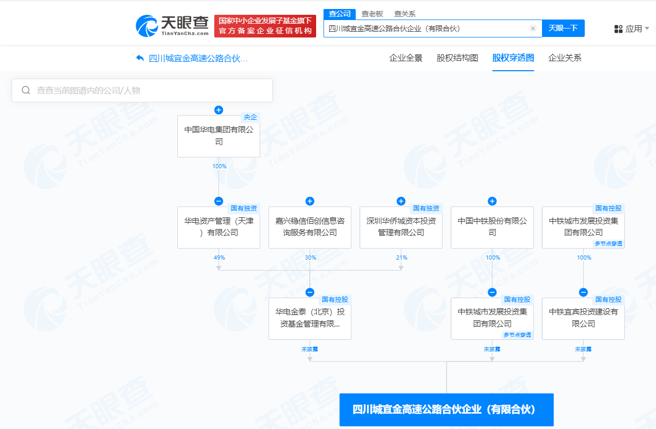The width and height of the screenshot is (656, 429).
Task: Click the 国有独资 tag on 华电资产管理
Action: tap(244, 208)
